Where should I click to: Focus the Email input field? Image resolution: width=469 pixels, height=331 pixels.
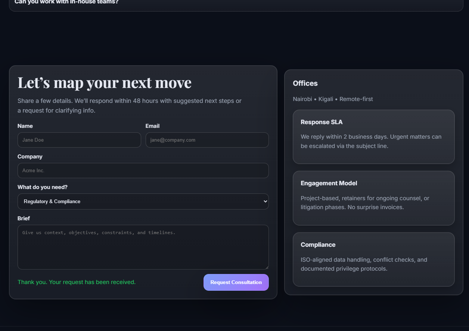[207, 140]
